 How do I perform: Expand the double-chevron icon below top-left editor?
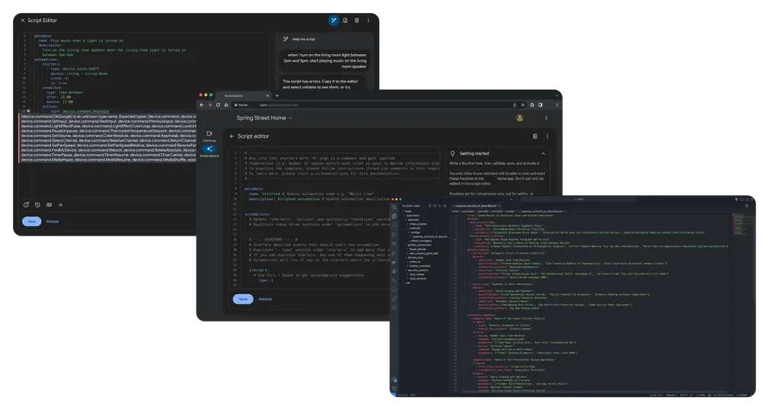pos(60,205)
